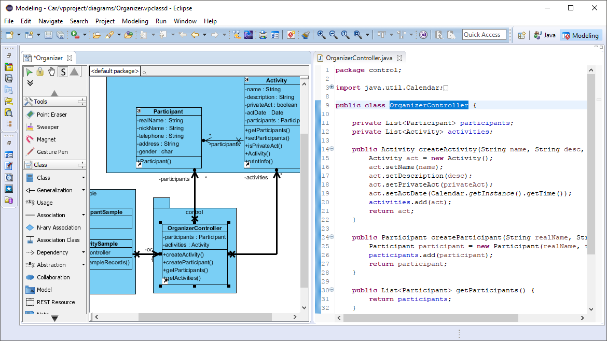
Task: Select the Activity class box title
Action: (276, 80)
